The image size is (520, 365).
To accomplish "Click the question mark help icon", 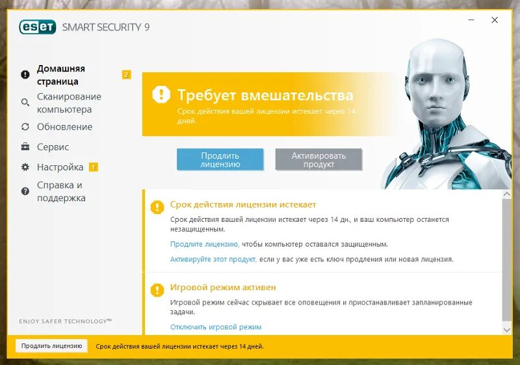I will coord(25,191).
